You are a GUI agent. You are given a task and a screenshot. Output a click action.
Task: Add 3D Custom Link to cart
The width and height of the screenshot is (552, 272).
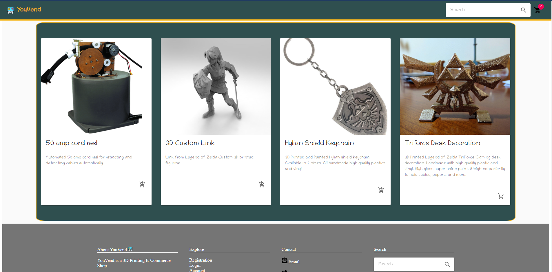(x=261, y=184)
